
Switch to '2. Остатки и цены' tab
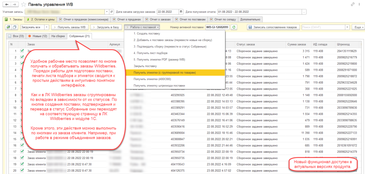[x=41, y=19]
